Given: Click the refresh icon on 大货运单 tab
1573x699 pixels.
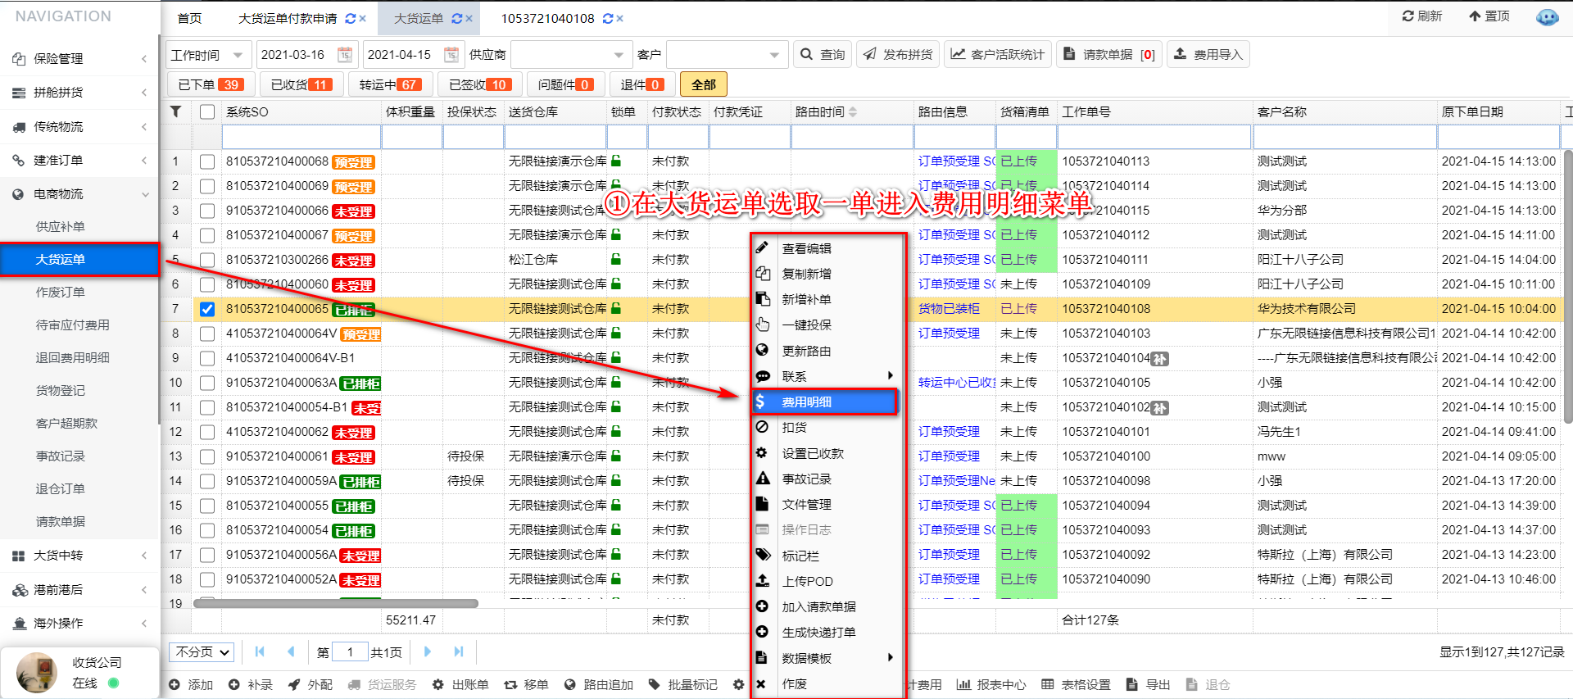Looking at the screenshot, I should tap(456, 18).
